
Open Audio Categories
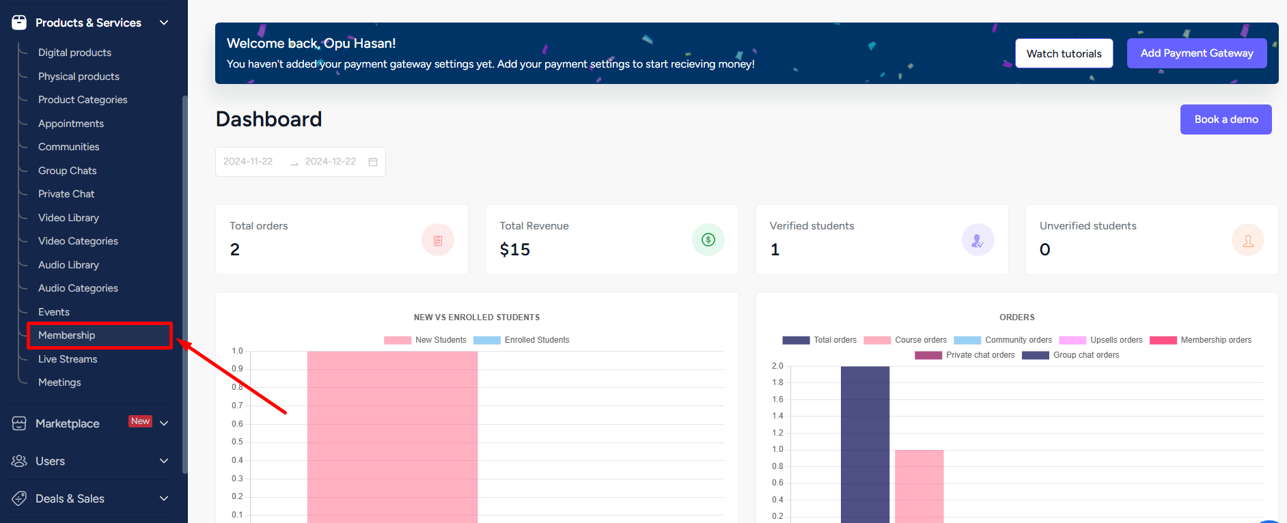(x=78, y=288)
